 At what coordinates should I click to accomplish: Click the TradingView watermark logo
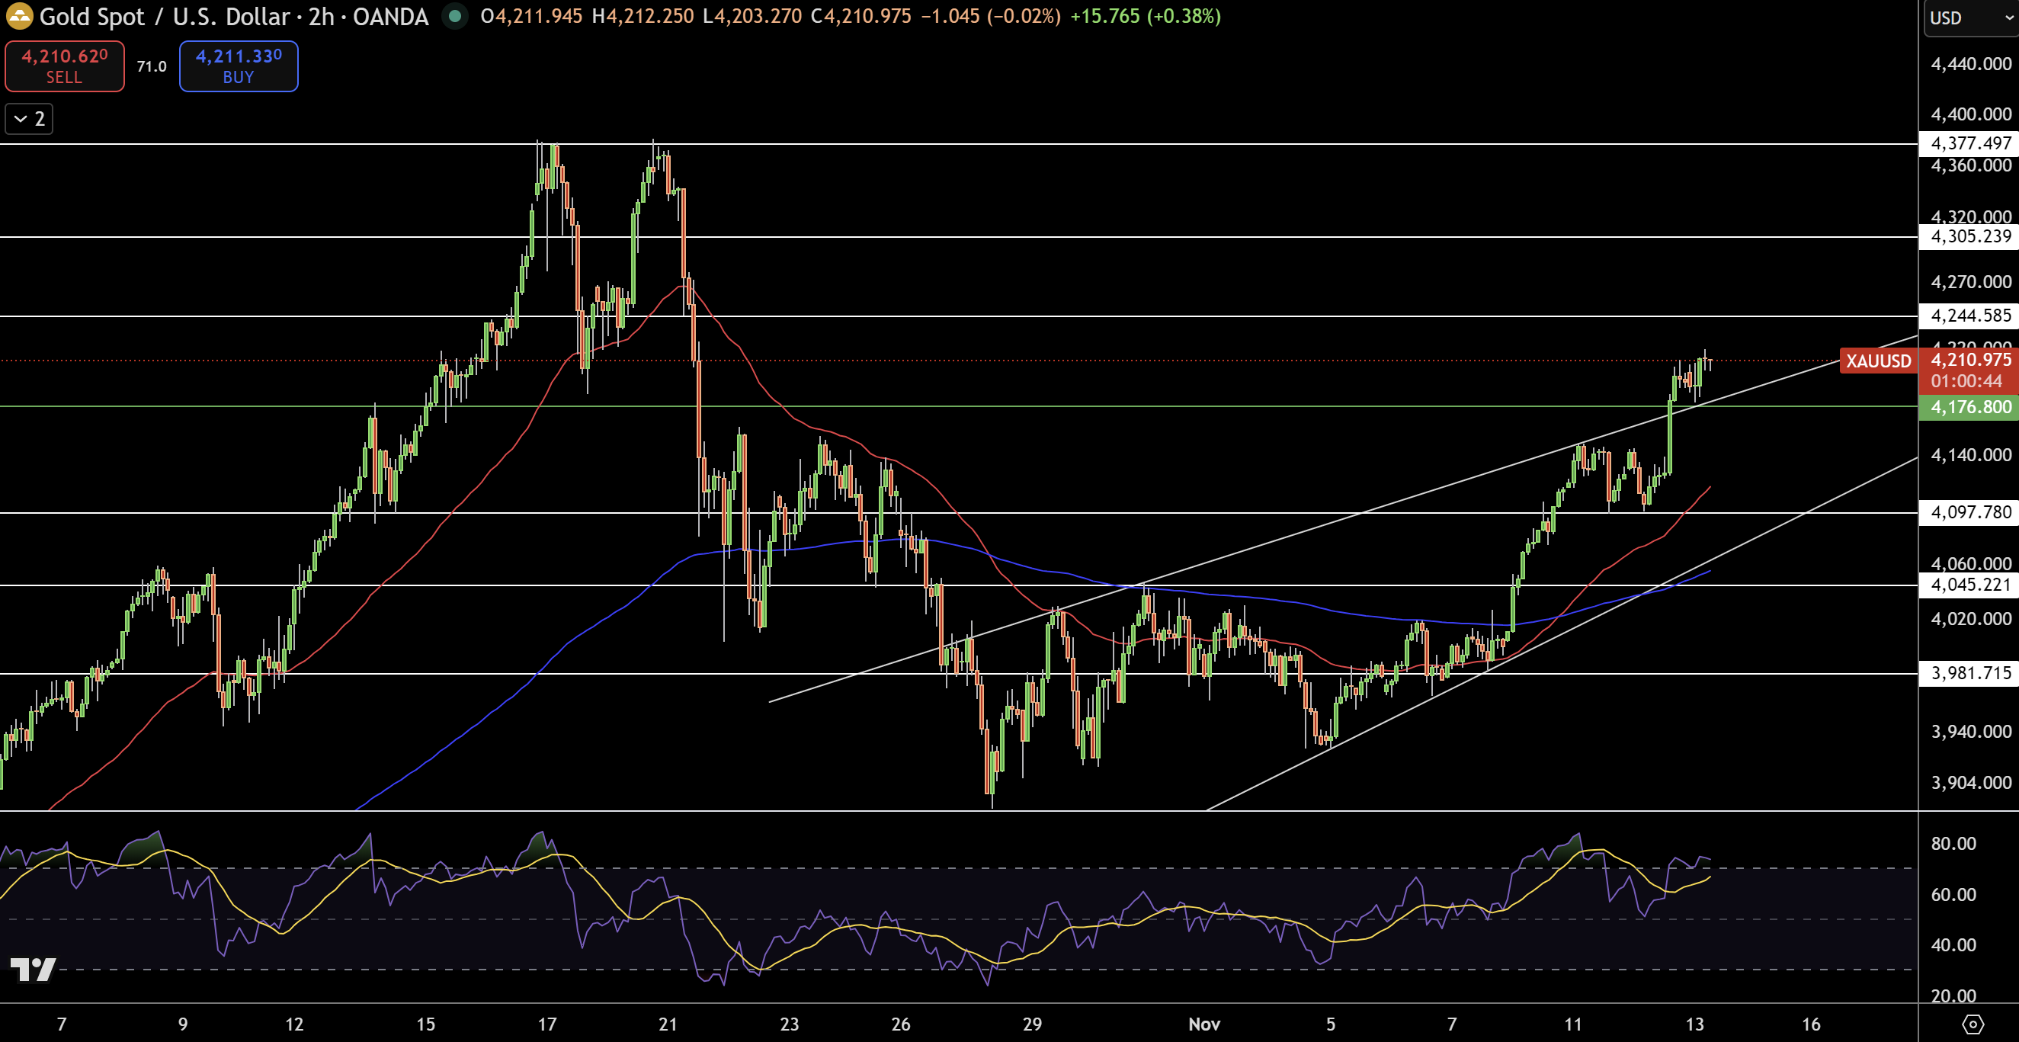33,971
